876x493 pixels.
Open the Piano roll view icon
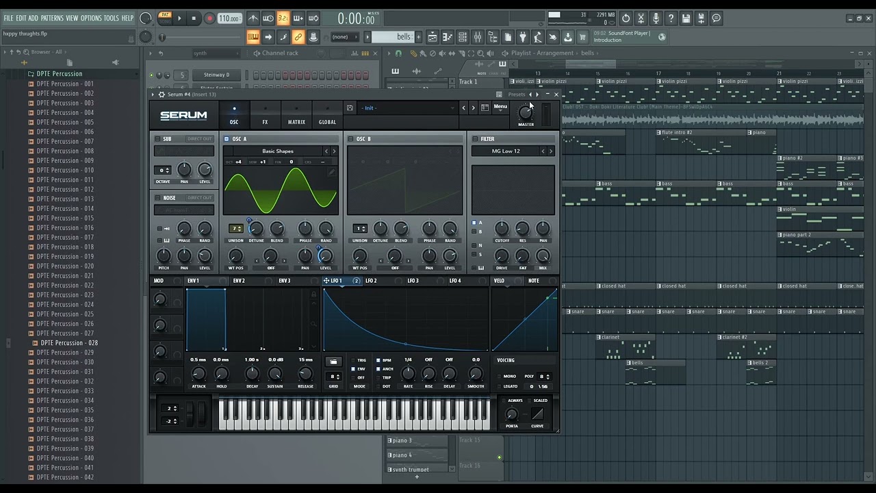(x=447, y=37)
